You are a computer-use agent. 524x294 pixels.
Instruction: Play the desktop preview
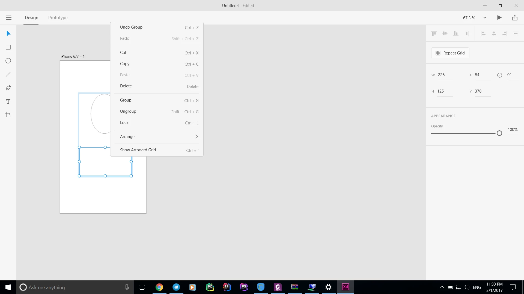point(499,18)
